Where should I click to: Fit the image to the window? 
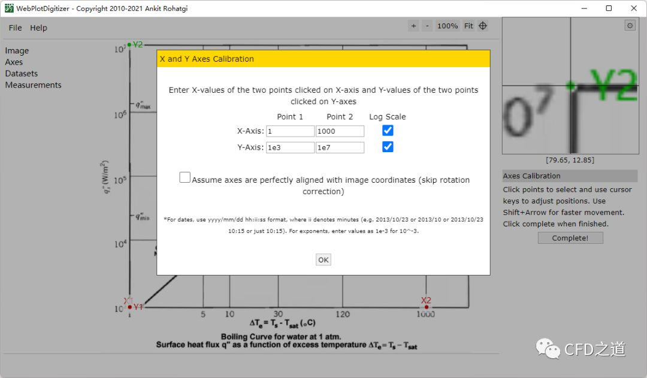point(468,26)
